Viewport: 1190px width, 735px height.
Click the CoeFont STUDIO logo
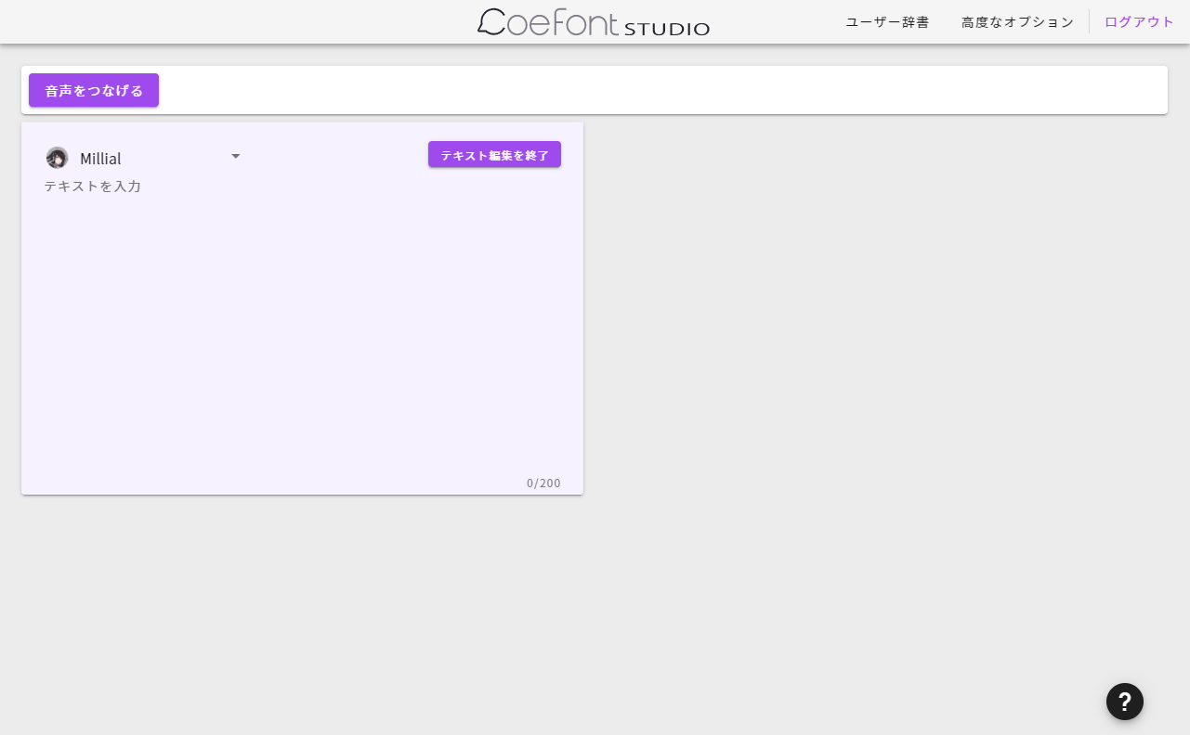tap(594, 22)
